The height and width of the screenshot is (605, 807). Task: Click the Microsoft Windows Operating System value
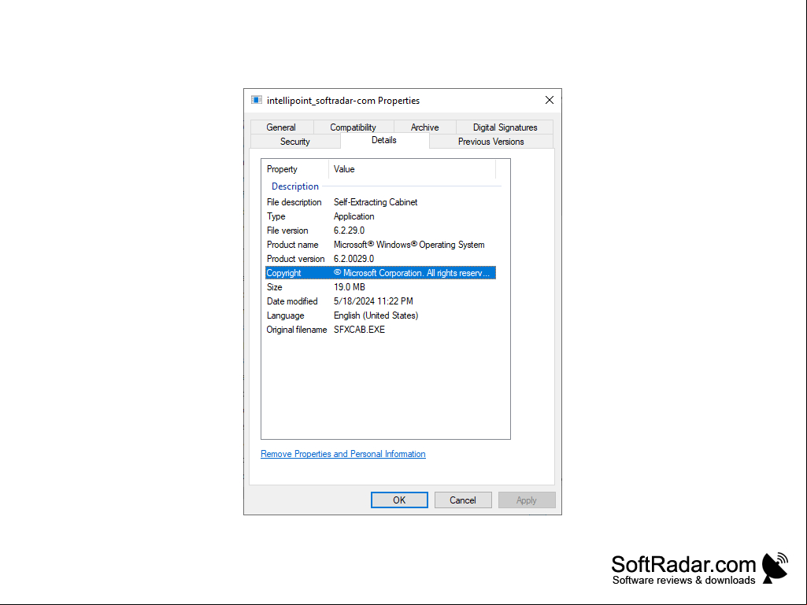[x=409, y=245]
